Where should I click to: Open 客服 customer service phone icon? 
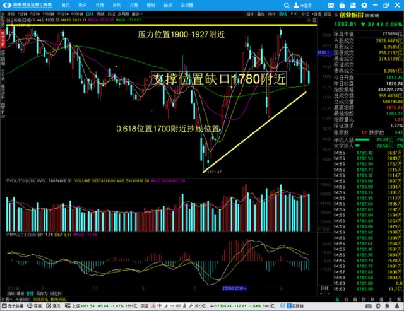(x=30, y=306)
